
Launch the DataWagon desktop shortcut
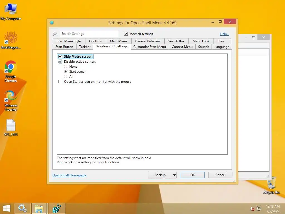tap(11, 40)
